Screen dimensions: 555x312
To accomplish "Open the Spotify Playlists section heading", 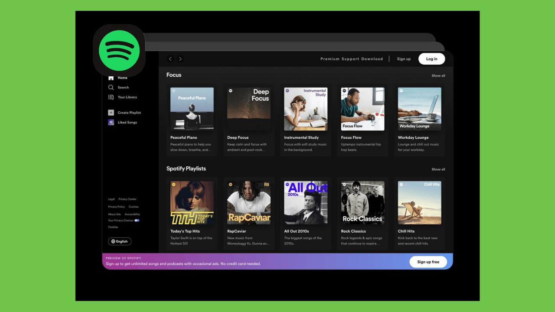I will [x=186, y=169].
